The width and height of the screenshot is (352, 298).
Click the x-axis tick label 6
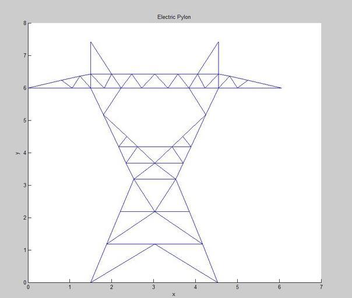click(279, 288)
